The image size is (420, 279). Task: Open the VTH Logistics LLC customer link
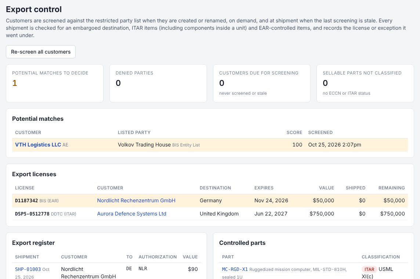click(x=38, y=145)
